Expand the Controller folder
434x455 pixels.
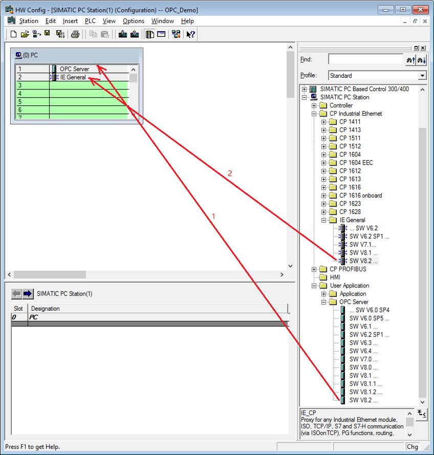pos(314,105)
